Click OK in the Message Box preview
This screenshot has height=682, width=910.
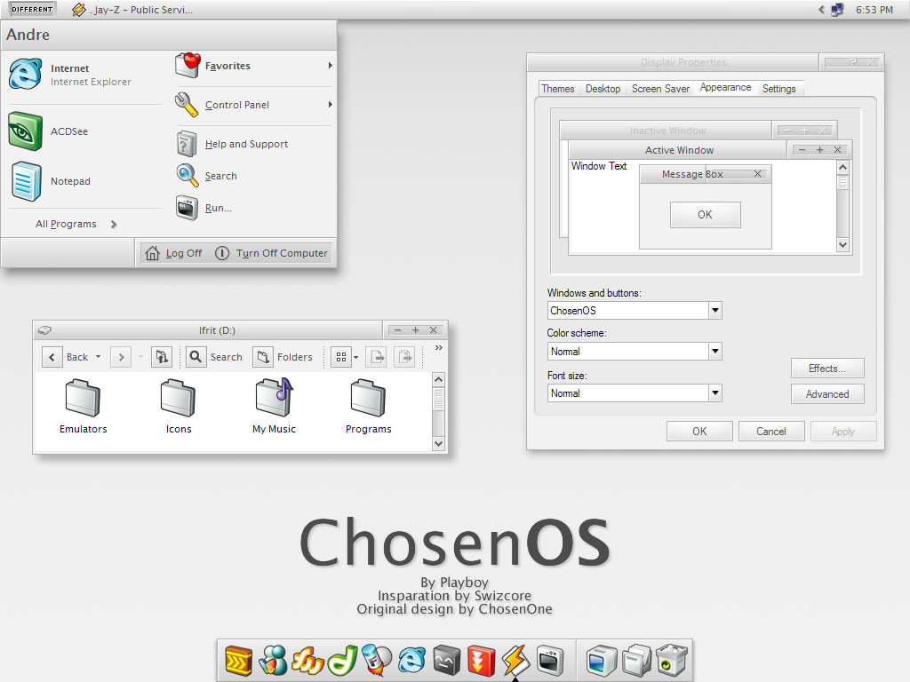[x=705, y=215]
